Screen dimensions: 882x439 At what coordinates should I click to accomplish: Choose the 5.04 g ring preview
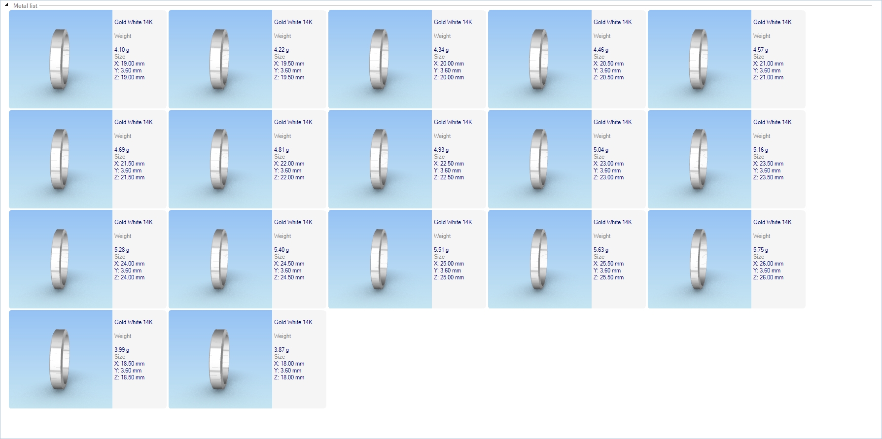coord(540,159)
